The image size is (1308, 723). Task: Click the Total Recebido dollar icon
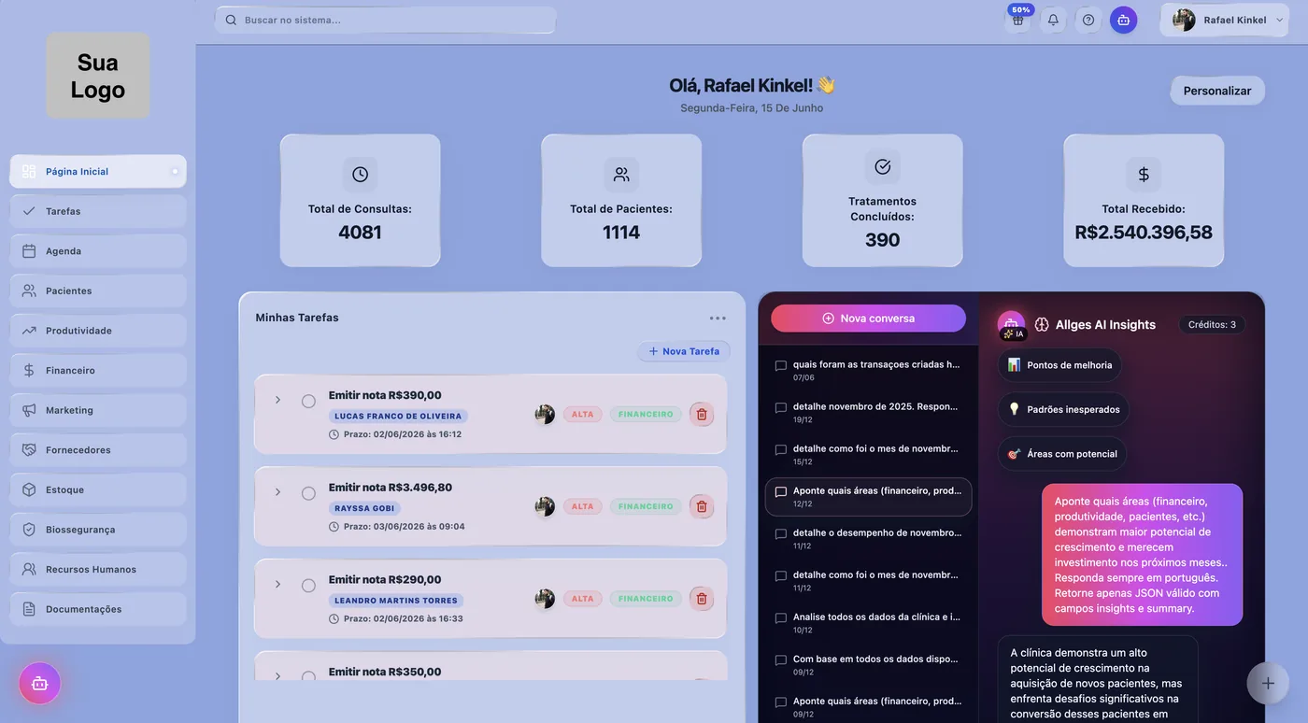(x=1144, y=175)
